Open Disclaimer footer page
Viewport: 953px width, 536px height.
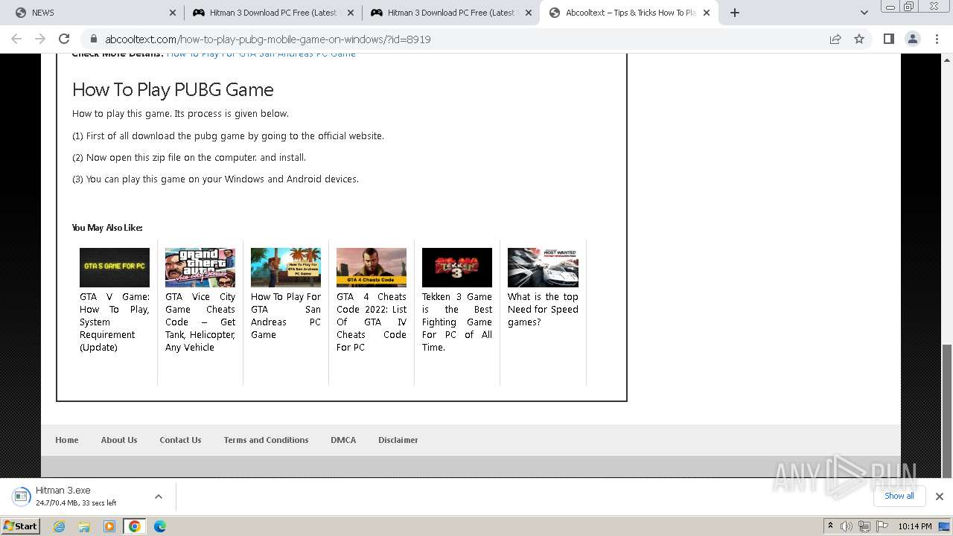[398, 440]
